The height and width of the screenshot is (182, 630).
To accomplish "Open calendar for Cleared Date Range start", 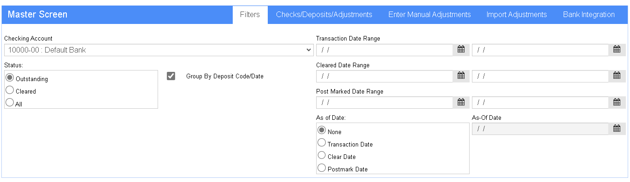I will (461, 76).
